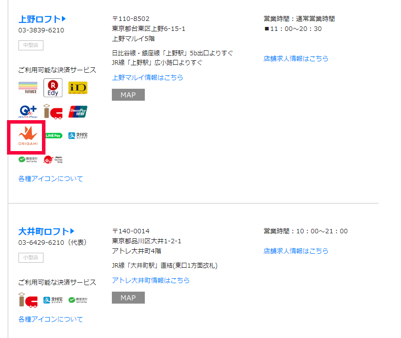
Task: Click the Rakuten Edy payment icon
Action: coord(53,88)
